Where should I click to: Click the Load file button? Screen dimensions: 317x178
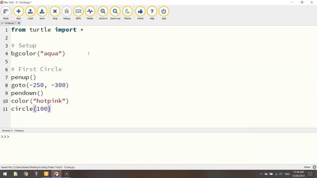(30, 13)
